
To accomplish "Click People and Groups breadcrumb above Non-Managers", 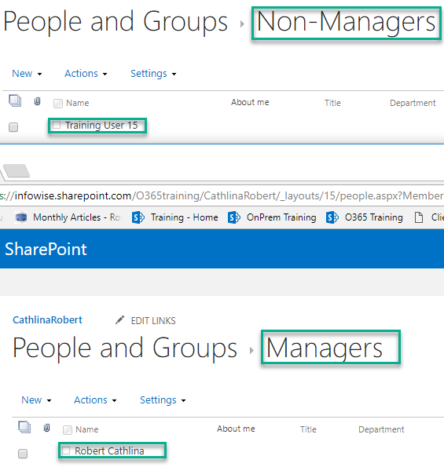I will pos(116,22).
